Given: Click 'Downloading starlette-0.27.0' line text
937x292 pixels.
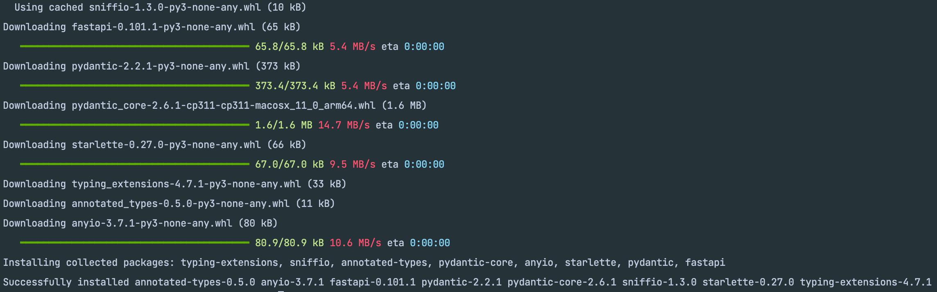Looking at the screenshot, I should click(x=155, y=145).
